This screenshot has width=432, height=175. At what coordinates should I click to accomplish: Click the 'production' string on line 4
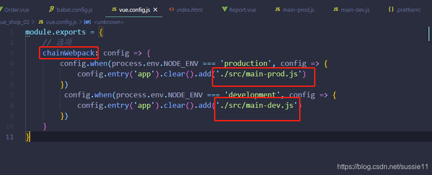pos(246,64)
